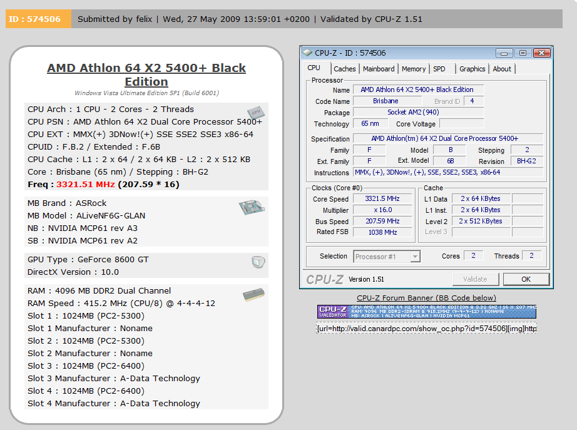Image resolution: width=577 pixels, height=430 pixels.
Task: Click the BB code URL text field
Action: point(426,329)
